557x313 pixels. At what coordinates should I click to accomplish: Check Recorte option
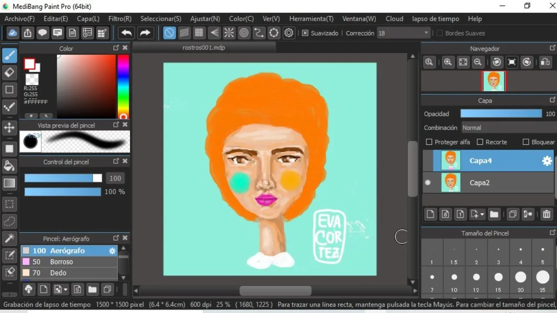click(x=480, y=142)
